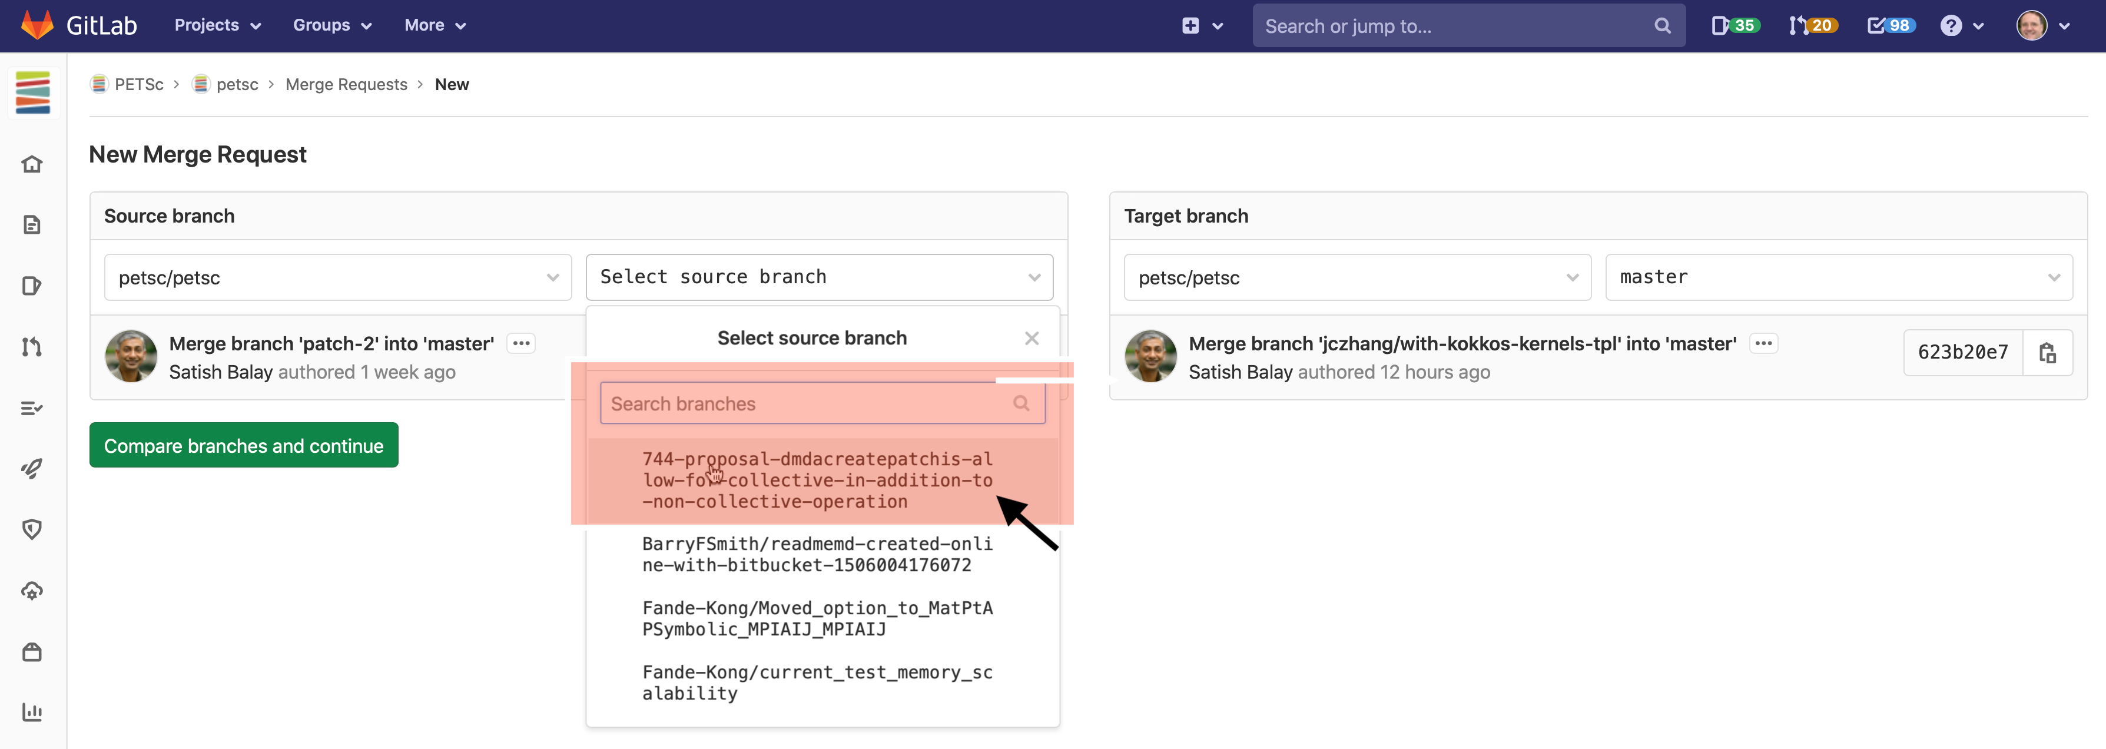Click Satish Balay name under target commit
2106x749 pixels.
pyautogui.click(x=1240, y=372)
